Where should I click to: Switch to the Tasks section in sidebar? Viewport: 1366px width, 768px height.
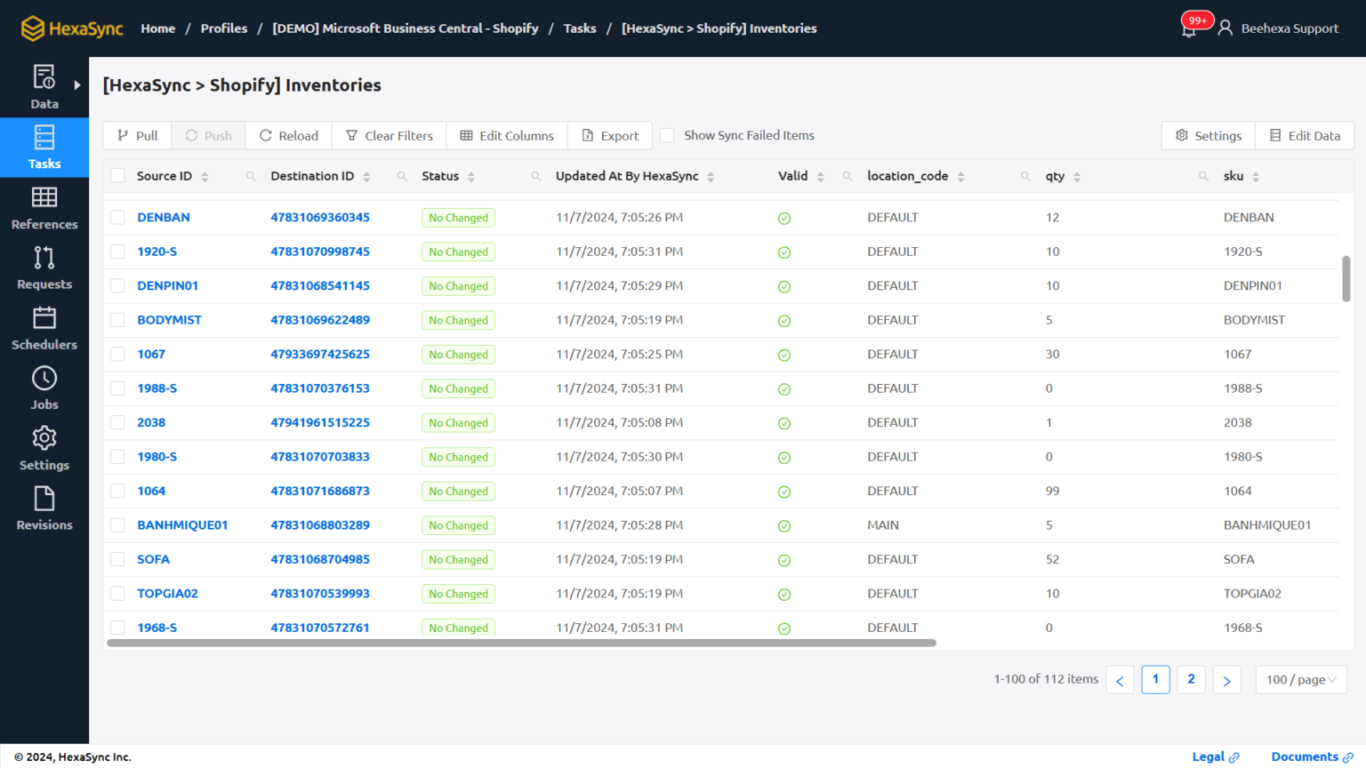(x=44, y=147)
